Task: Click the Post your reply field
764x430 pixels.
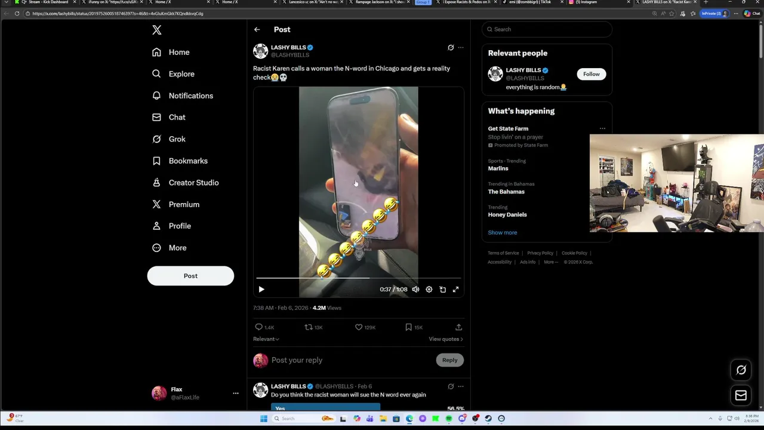Action: 352,360
